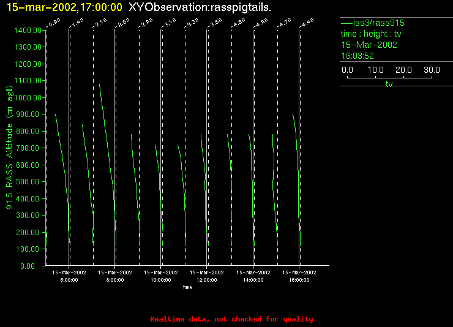This screenshot has height=327, width=453.
Task: Click the 14:00:00 time axis label
Action: (x=253, y=280)
